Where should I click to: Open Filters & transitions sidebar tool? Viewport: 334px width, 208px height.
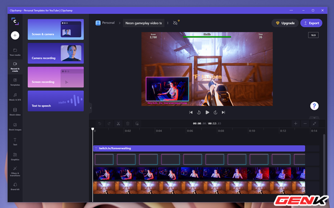tap(15, 172)
